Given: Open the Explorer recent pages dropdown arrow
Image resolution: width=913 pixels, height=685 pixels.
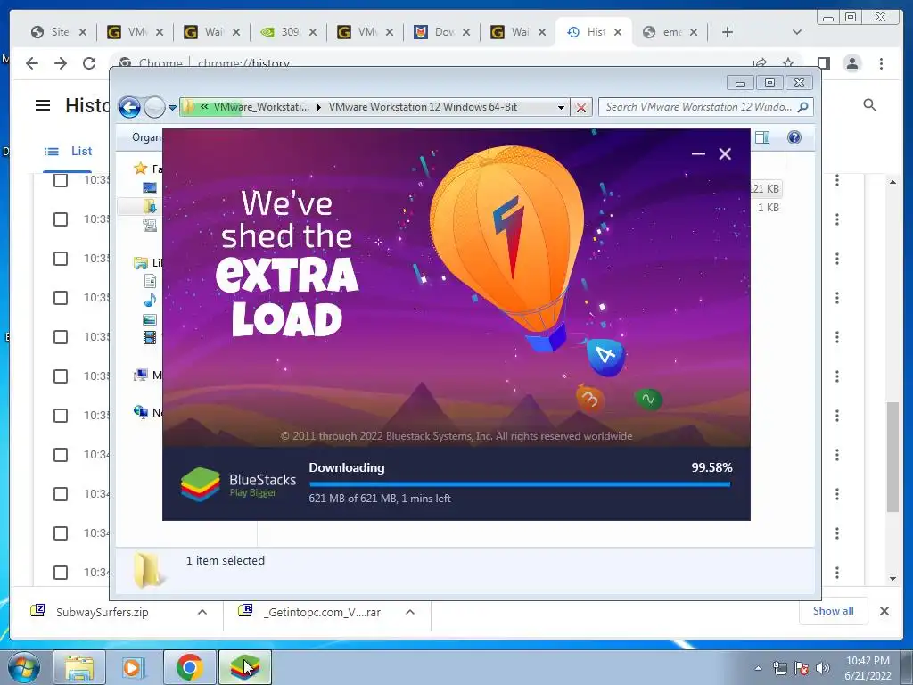Looking at the screenshot, I should click(x=172, y=108).
